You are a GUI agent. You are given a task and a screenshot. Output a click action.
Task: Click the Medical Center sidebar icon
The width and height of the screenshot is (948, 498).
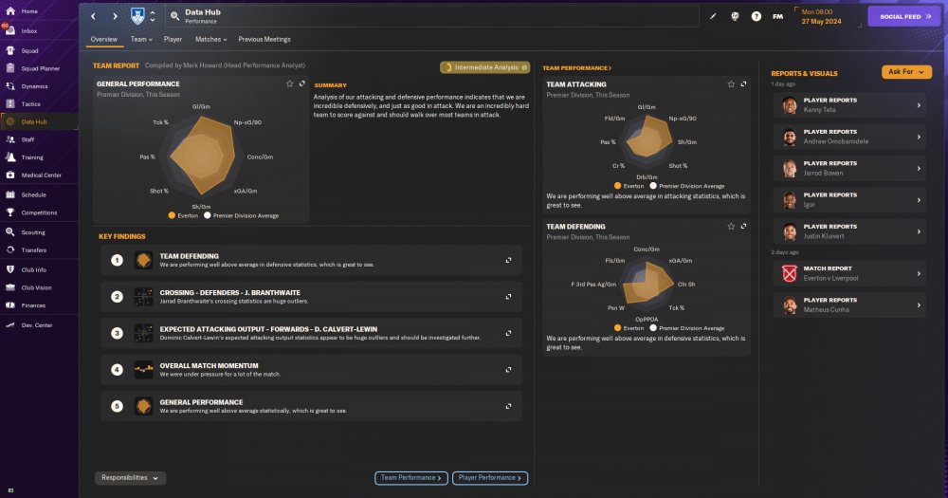pyautogui.click(x=10, y=175)
